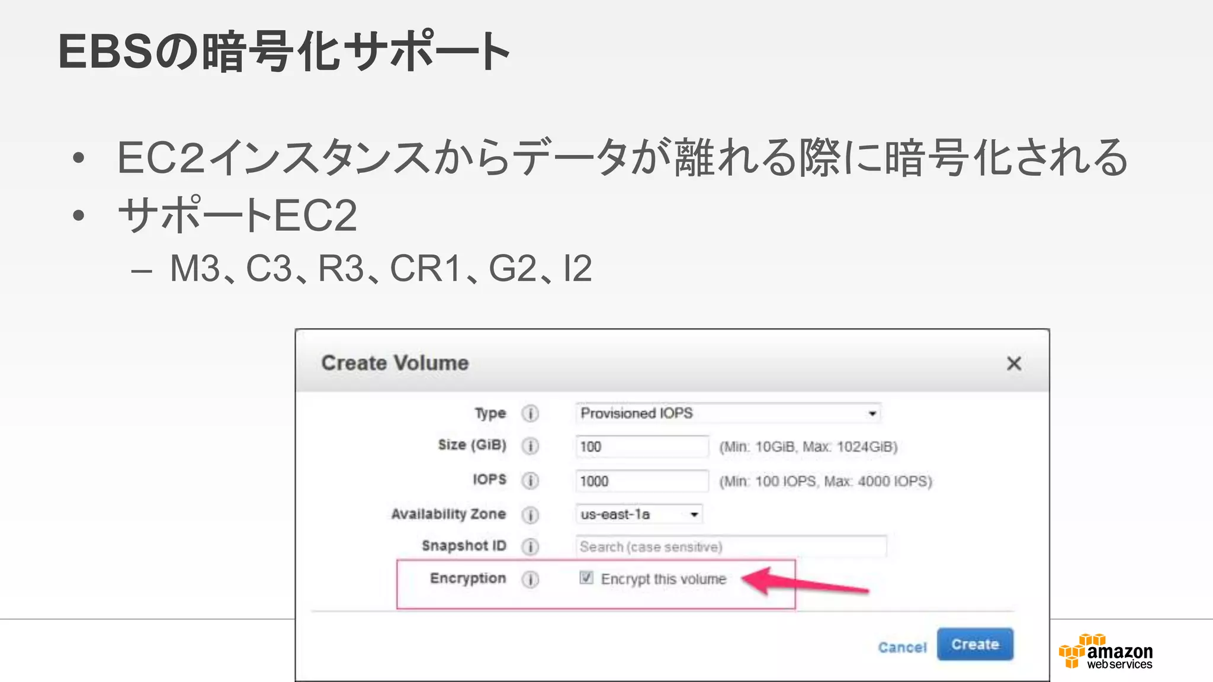
Task: Click the Amazon Web Services logo
Action: pyautogui.click(x=1105, y=652)
